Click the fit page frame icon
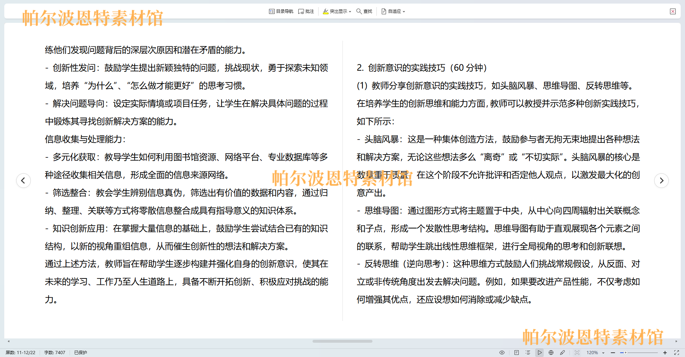This screenshot has width=685, height=357. click(x=577, y=352)
